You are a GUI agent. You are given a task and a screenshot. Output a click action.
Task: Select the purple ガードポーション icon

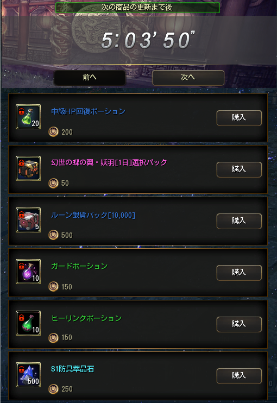pos(28,272)
